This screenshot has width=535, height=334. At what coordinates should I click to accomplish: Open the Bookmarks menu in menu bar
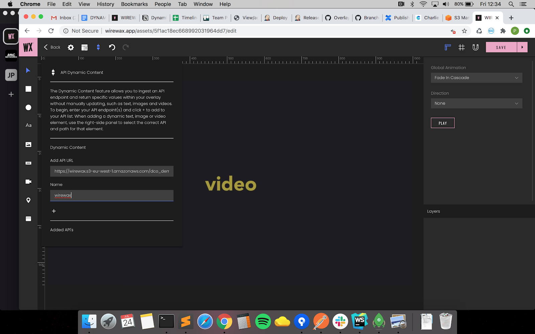pyautogui.click(x=134, y=4)
